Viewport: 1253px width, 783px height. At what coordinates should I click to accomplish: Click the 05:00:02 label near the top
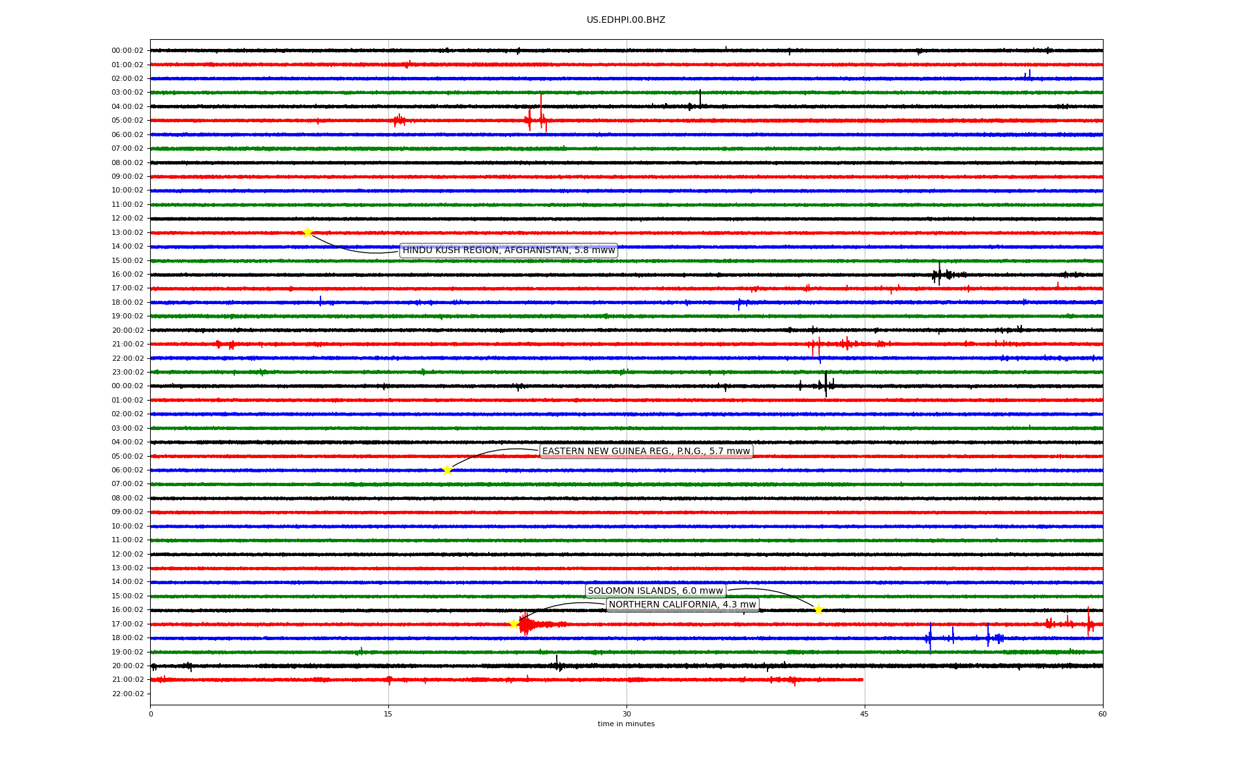click(127, 121)
